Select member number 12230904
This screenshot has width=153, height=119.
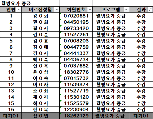[x=76, y=110]
